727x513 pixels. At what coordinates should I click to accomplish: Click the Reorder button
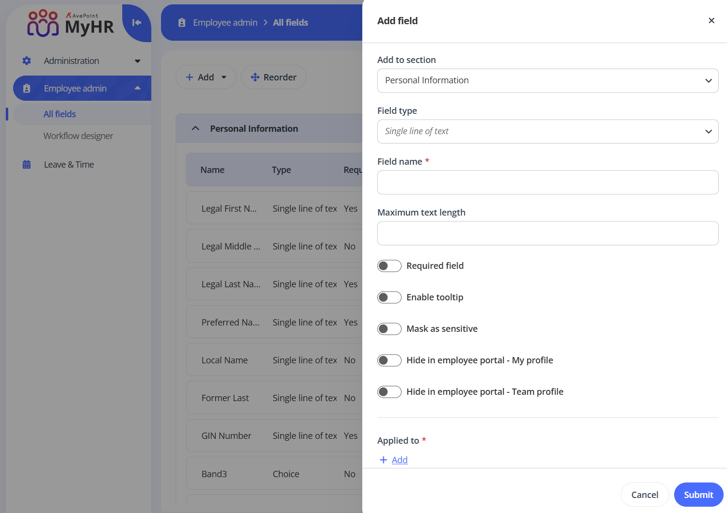[274, 77]
